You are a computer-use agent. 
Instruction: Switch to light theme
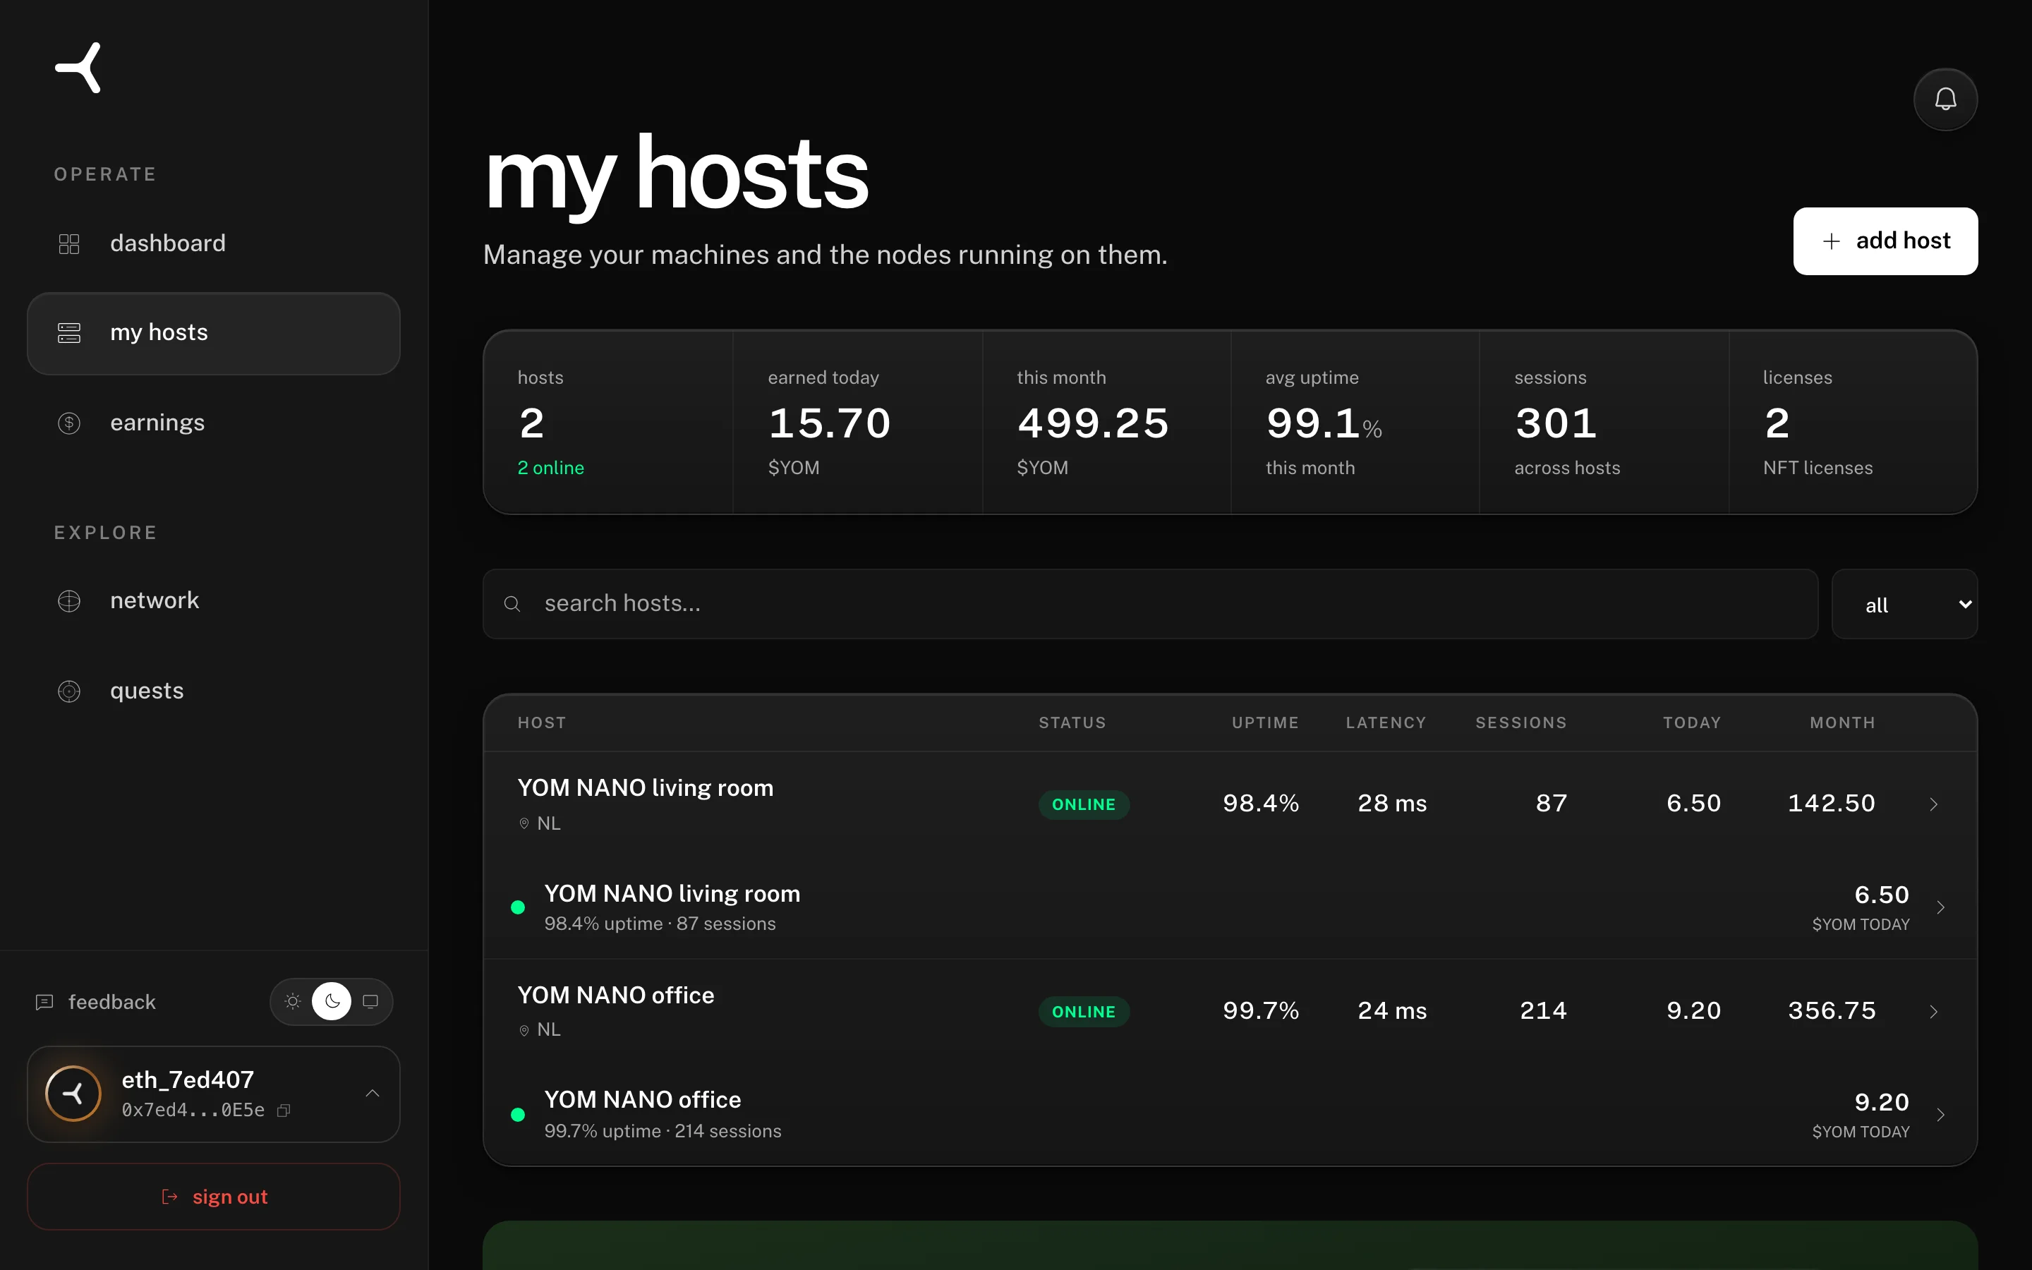(292, 1001)
